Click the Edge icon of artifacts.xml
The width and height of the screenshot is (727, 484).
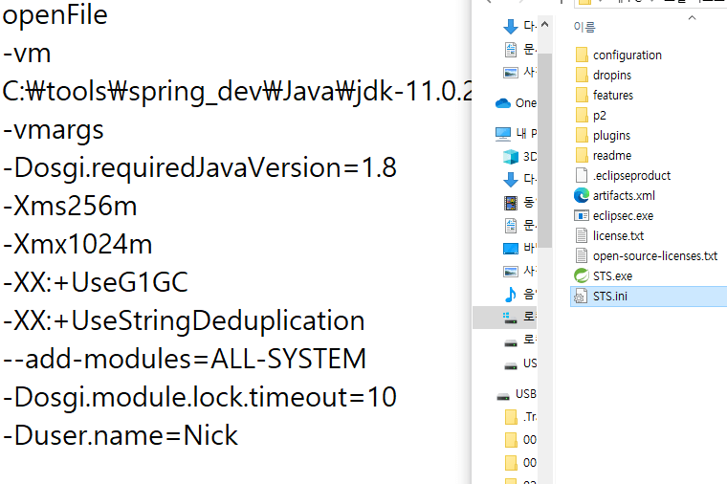pyautogui.click(x=582, y=195)
